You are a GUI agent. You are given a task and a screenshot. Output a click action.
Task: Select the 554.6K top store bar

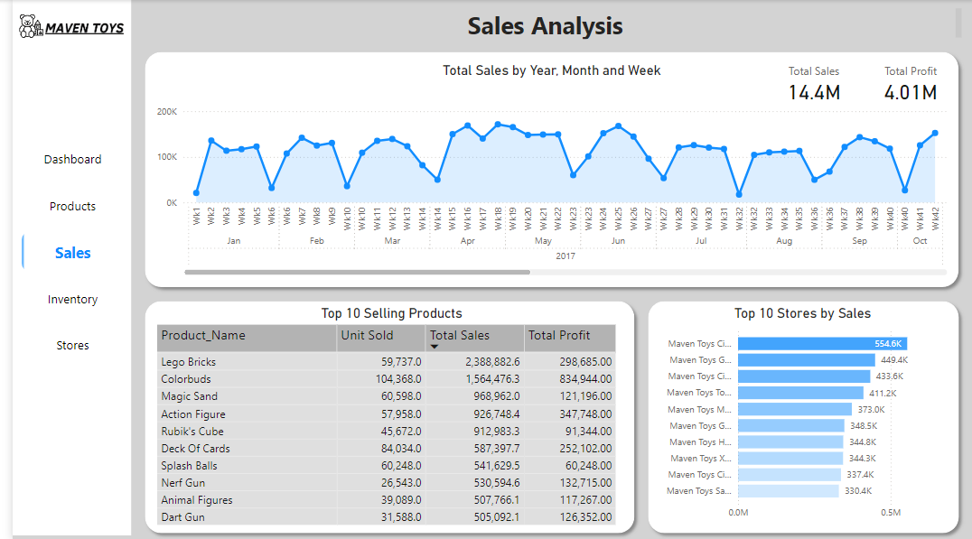pos(823,343)
